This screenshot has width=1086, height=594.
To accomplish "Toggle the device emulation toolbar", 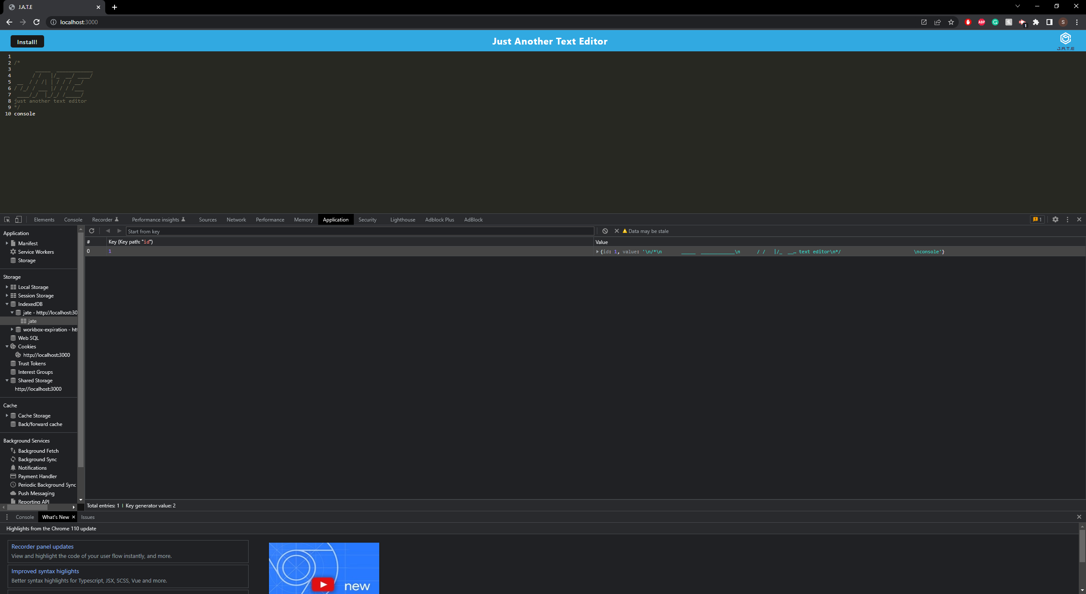I will [18, 219].
